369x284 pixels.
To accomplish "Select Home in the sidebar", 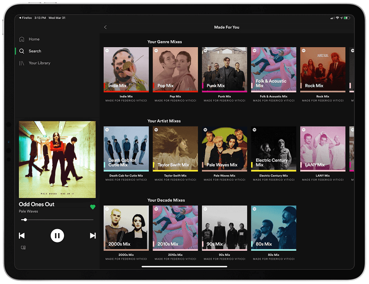I will click(x=34, y=39).
